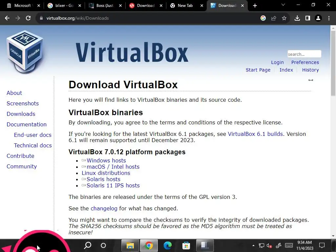Open Microsoft Store from taskbar
Screen dimensions: 336x252
coord(186,245)
